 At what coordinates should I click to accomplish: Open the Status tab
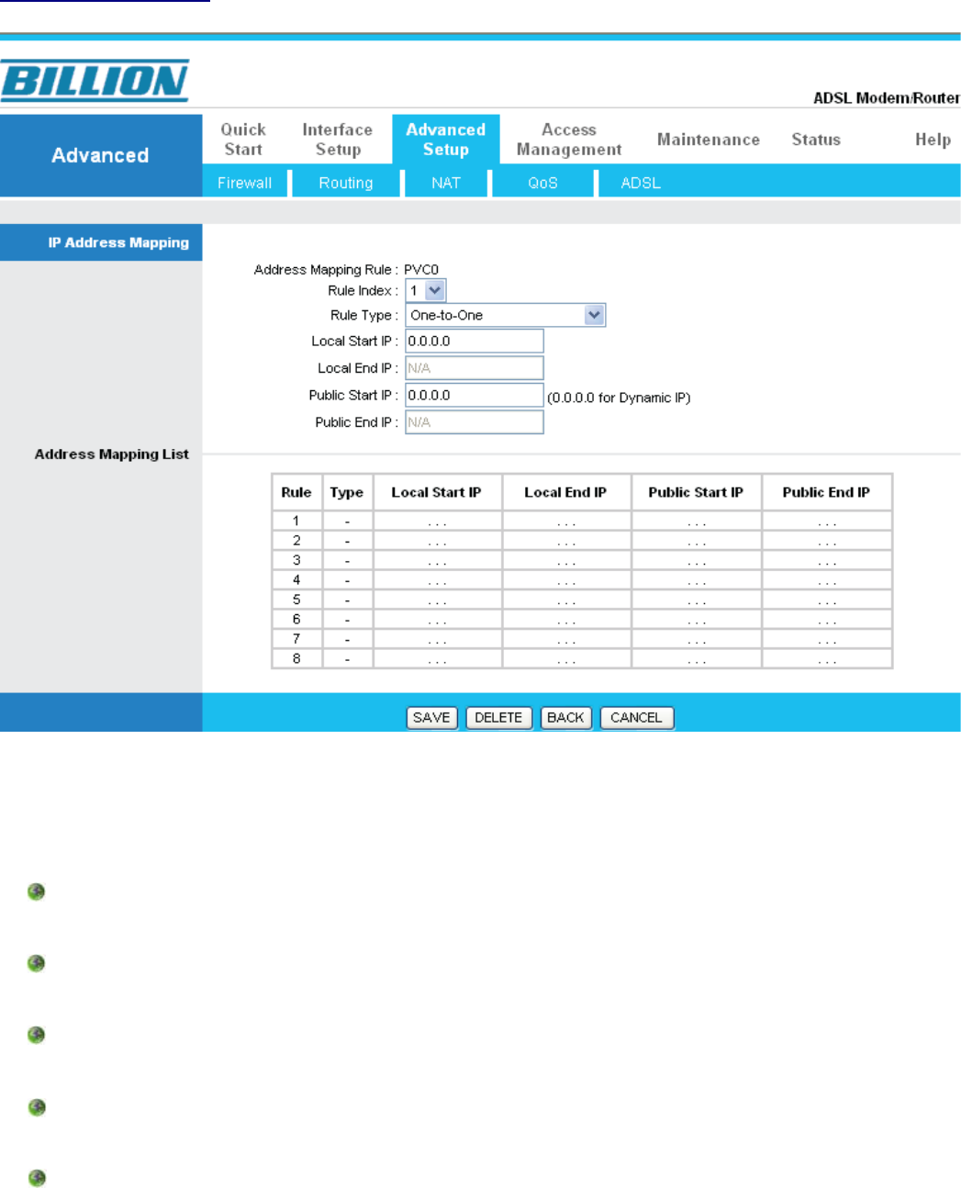tap(816, 140)
